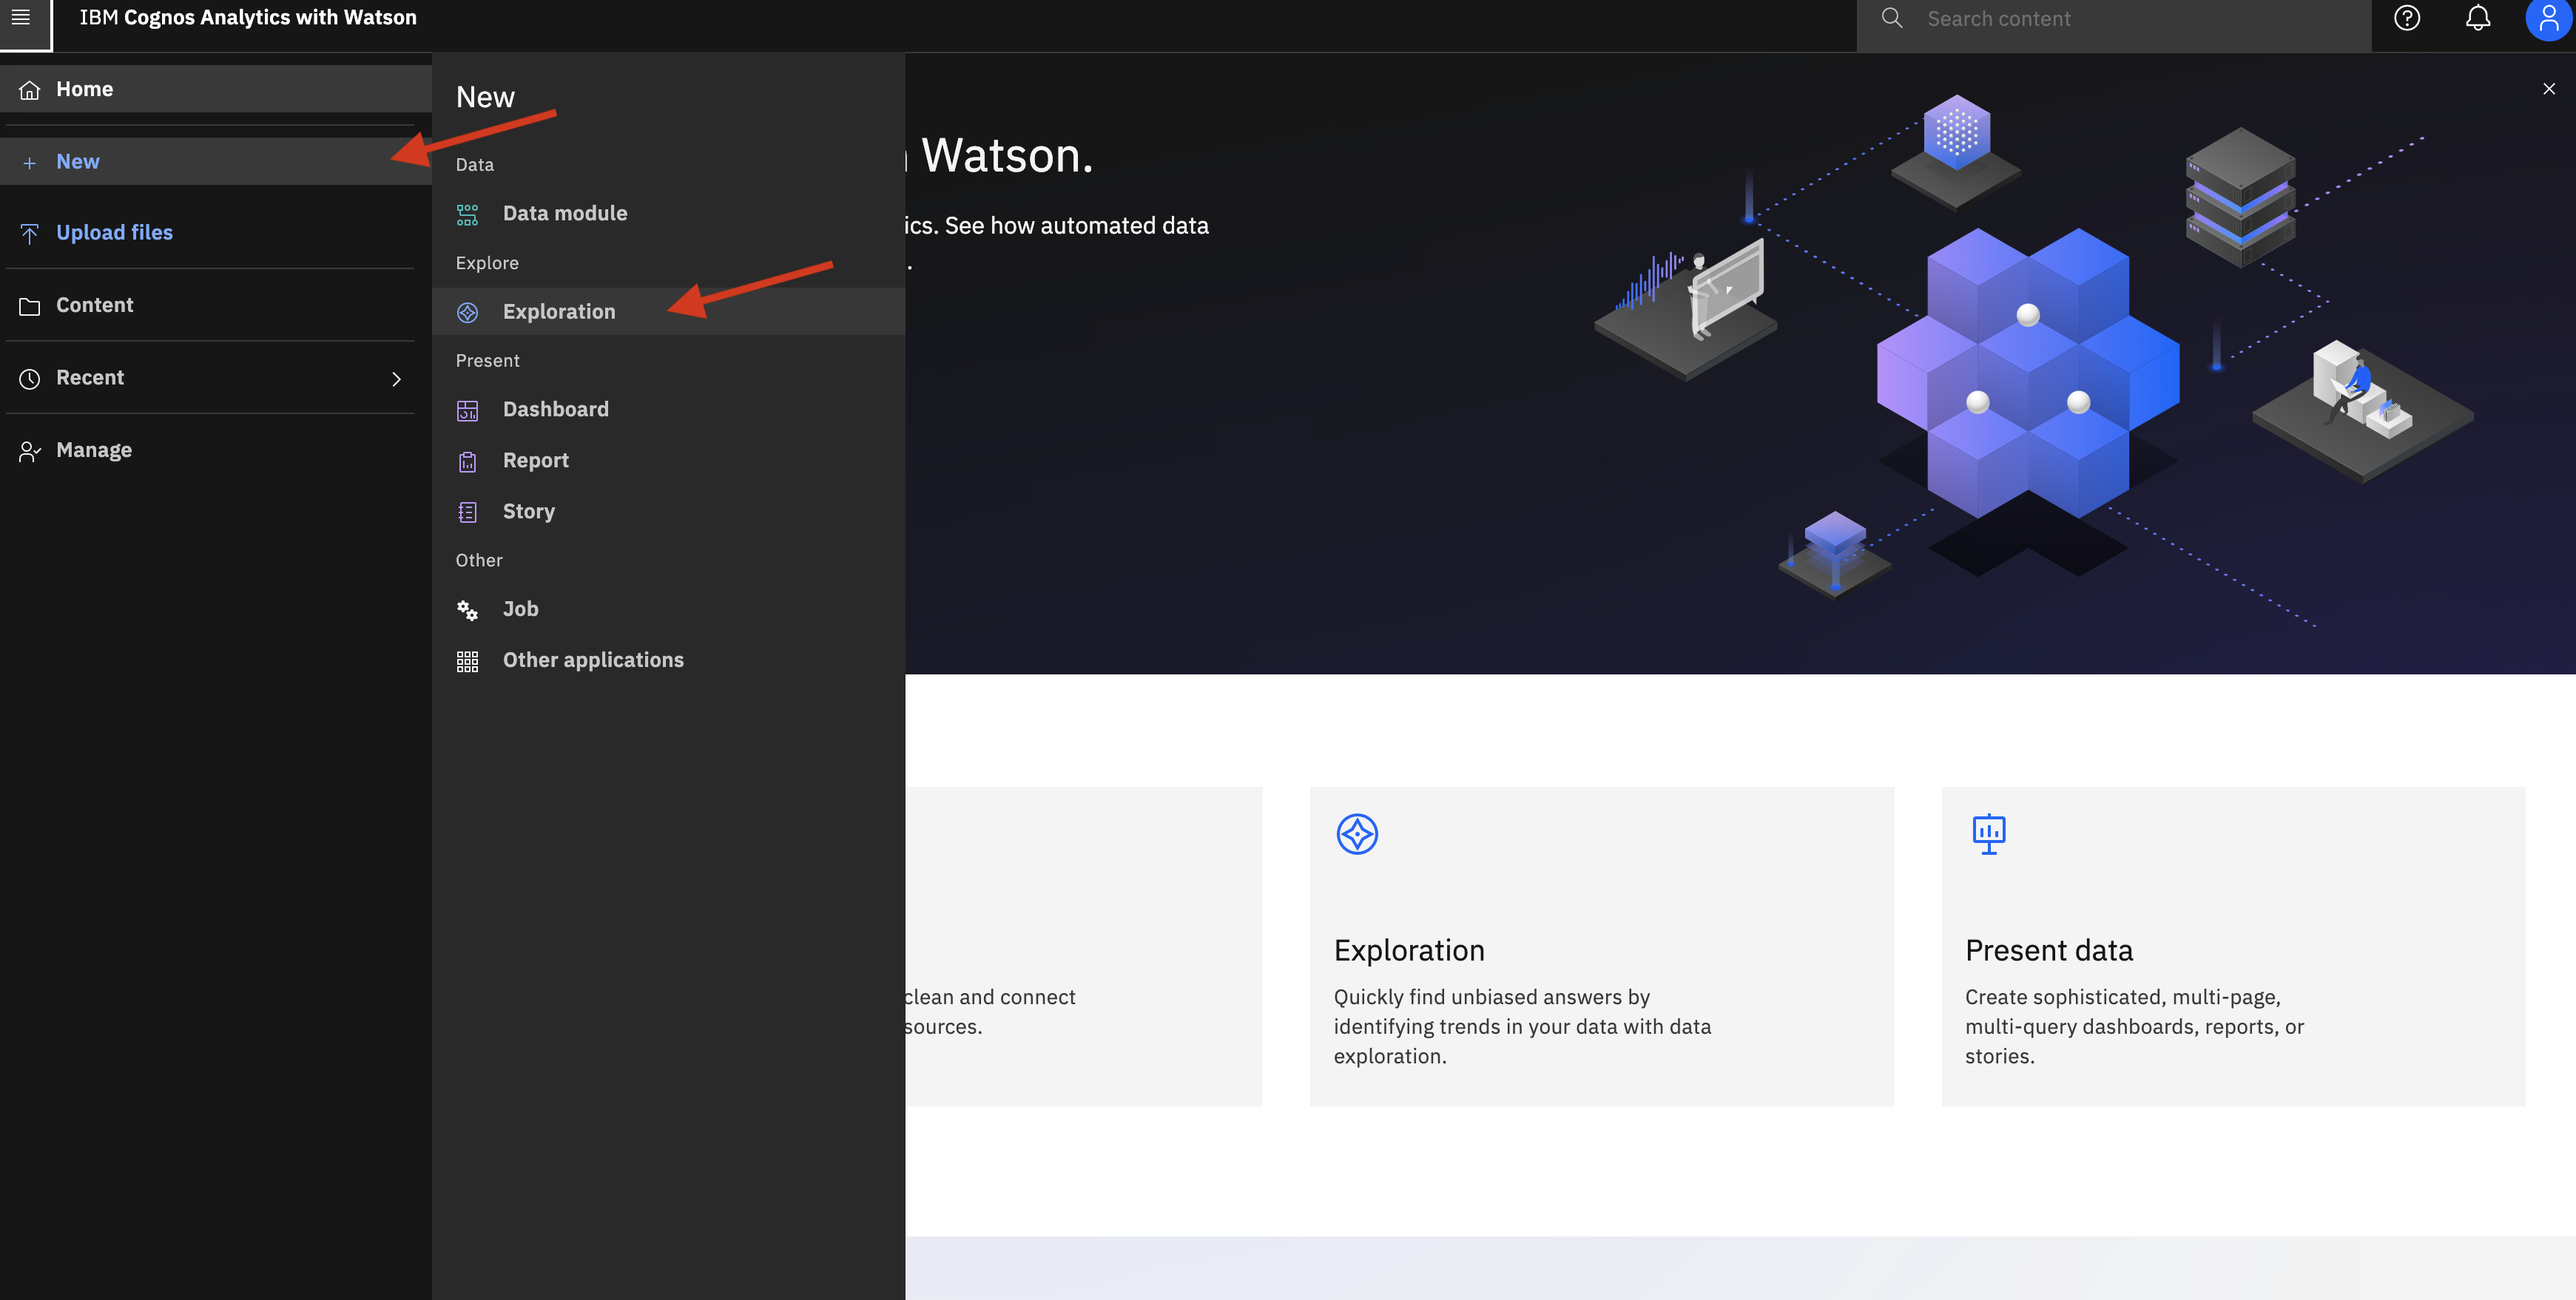Click the Report clipboard icon
2576x1300 pixels.
[x=467, y=461]
